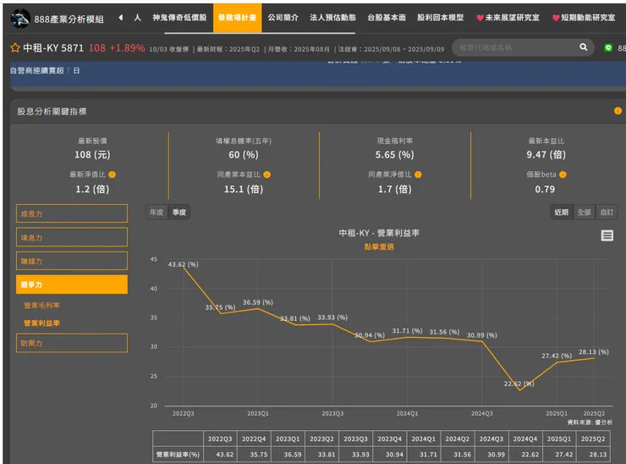Click the 2022Q3 table column header
626x464 pixels.
[x=220, y=439]
